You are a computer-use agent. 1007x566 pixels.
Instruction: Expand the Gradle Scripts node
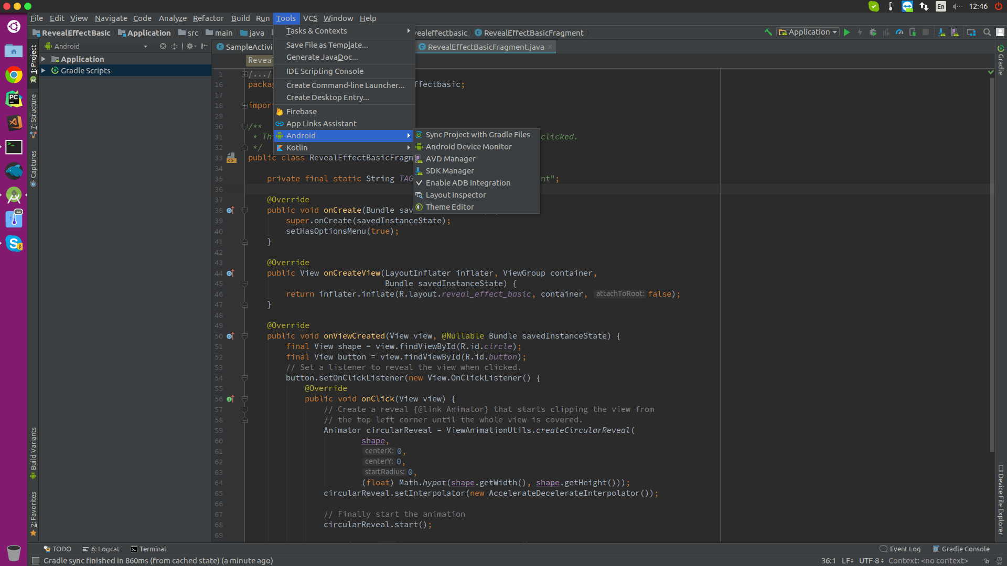click(44, 71)
